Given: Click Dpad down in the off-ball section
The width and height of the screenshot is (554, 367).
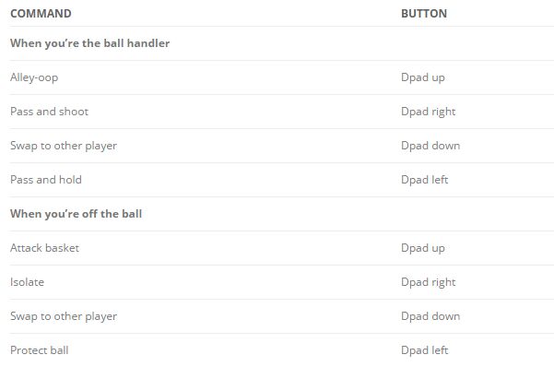Looking at the screenshot, I should click(x=430, y=316).
